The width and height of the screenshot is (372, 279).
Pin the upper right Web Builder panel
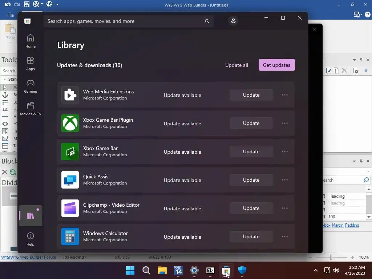(361, 60)
